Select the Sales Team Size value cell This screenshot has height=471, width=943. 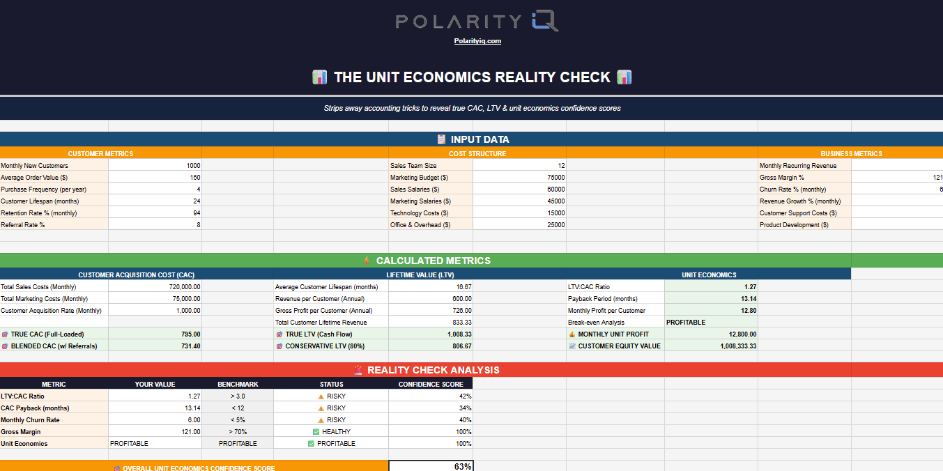[x=519, y=166]
